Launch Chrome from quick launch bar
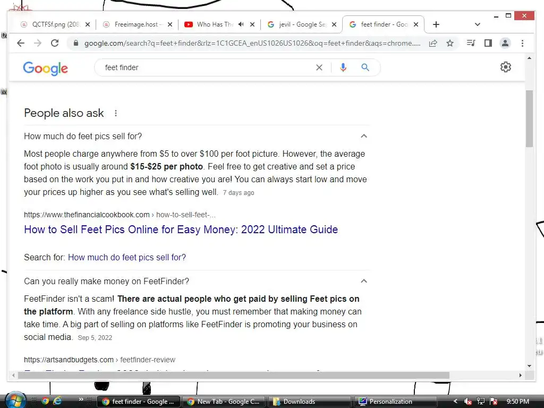The height and width of the screenshot is (408, 544). pos(45,402)
